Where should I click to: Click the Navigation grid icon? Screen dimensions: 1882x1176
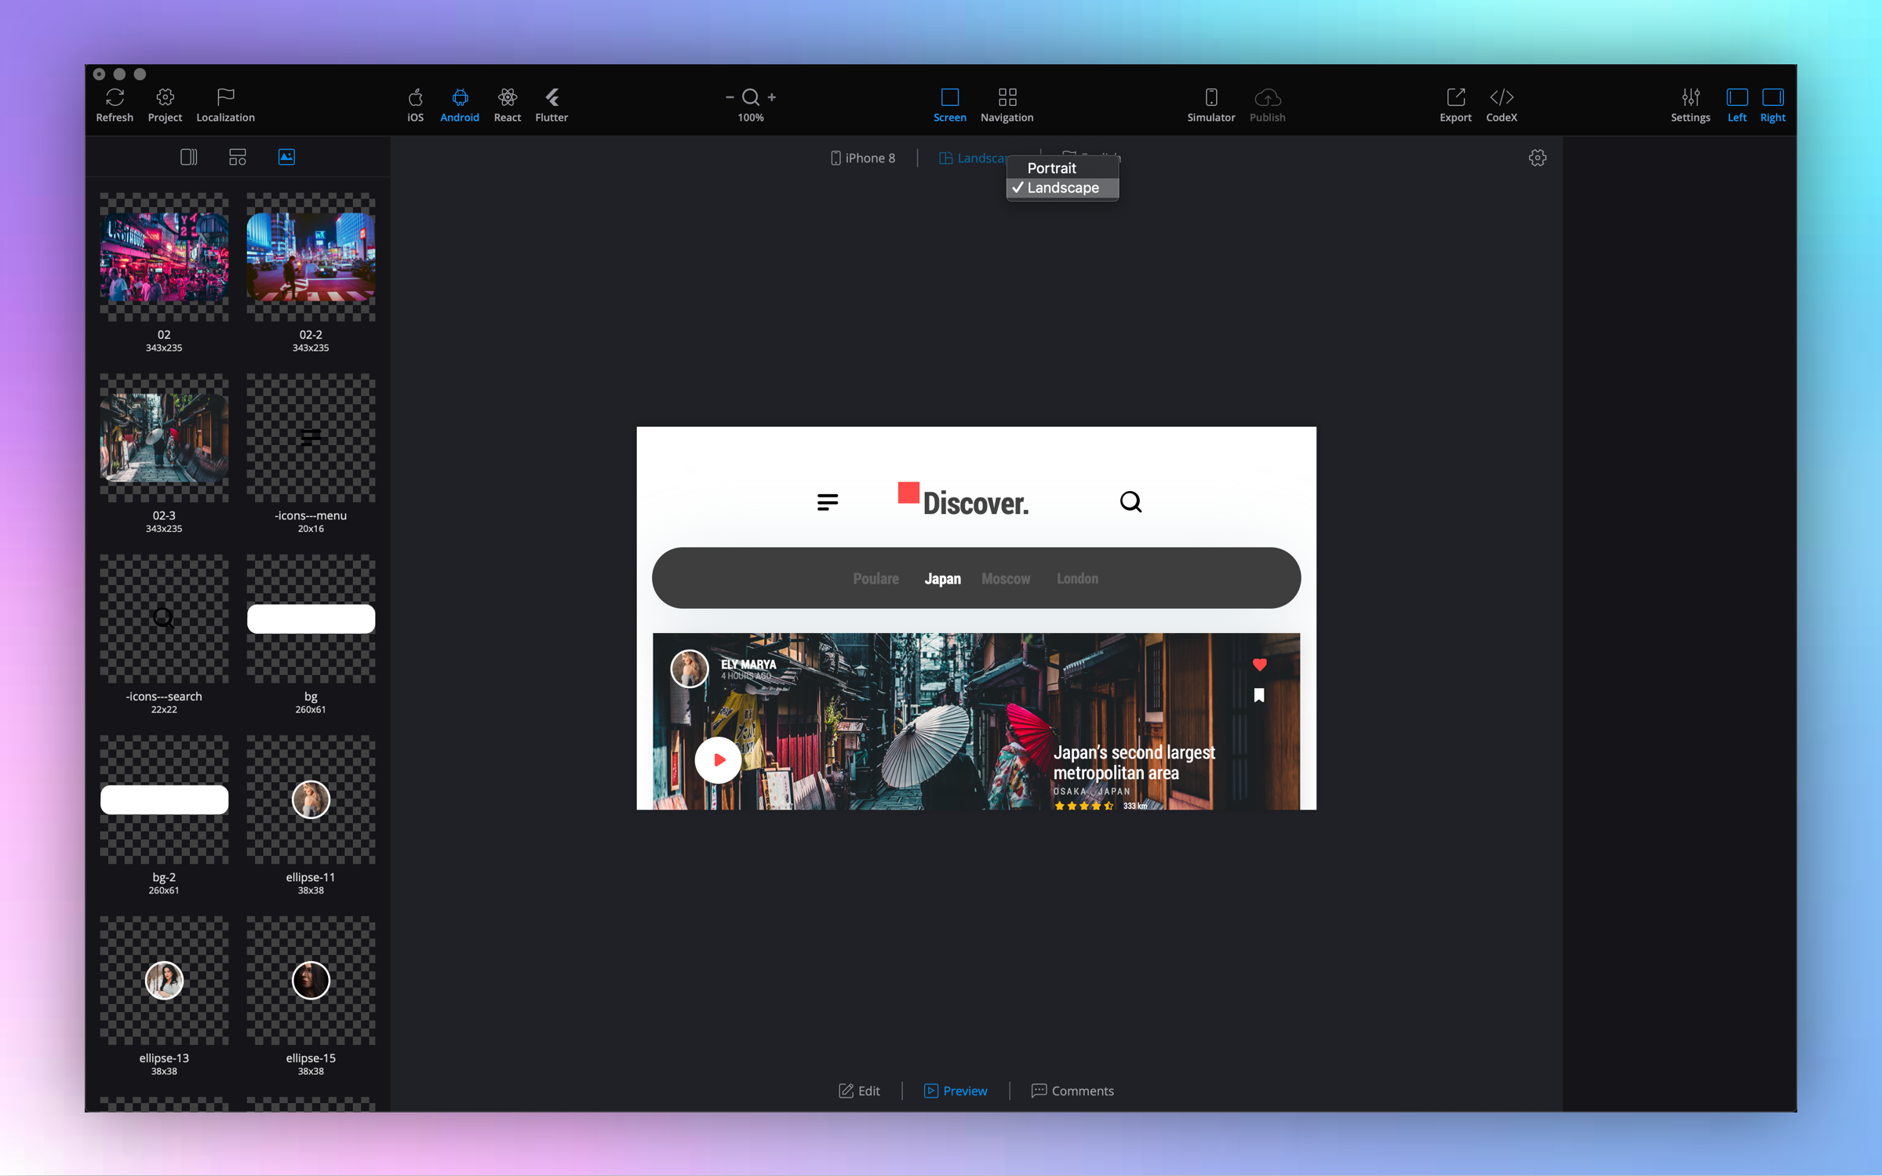pos(1007,97)
